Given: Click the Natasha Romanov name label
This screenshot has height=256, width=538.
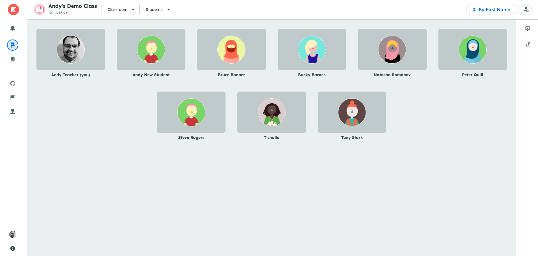Looking at the screenshot, I should point(392,75).
